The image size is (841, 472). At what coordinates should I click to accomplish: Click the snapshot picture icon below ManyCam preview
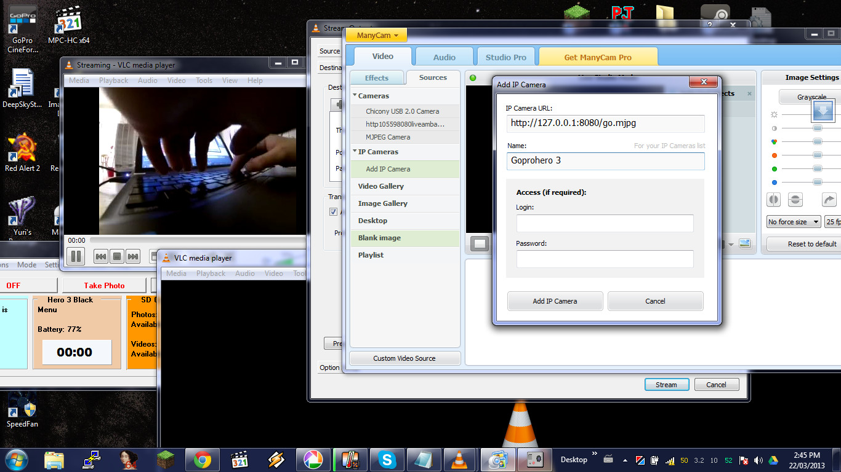point(745,243)
